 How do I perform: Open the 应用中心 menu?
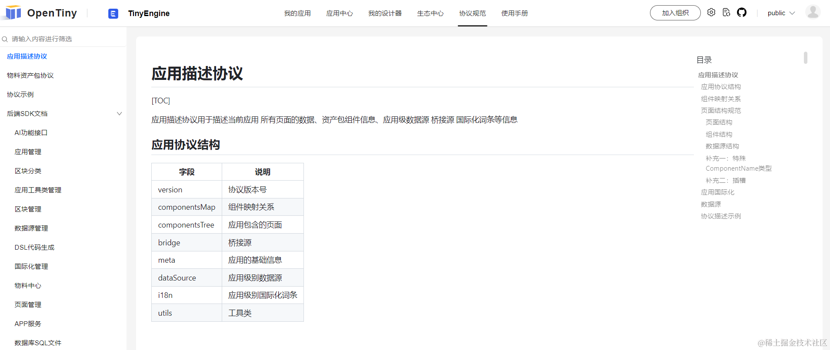(x=340, y=13)
